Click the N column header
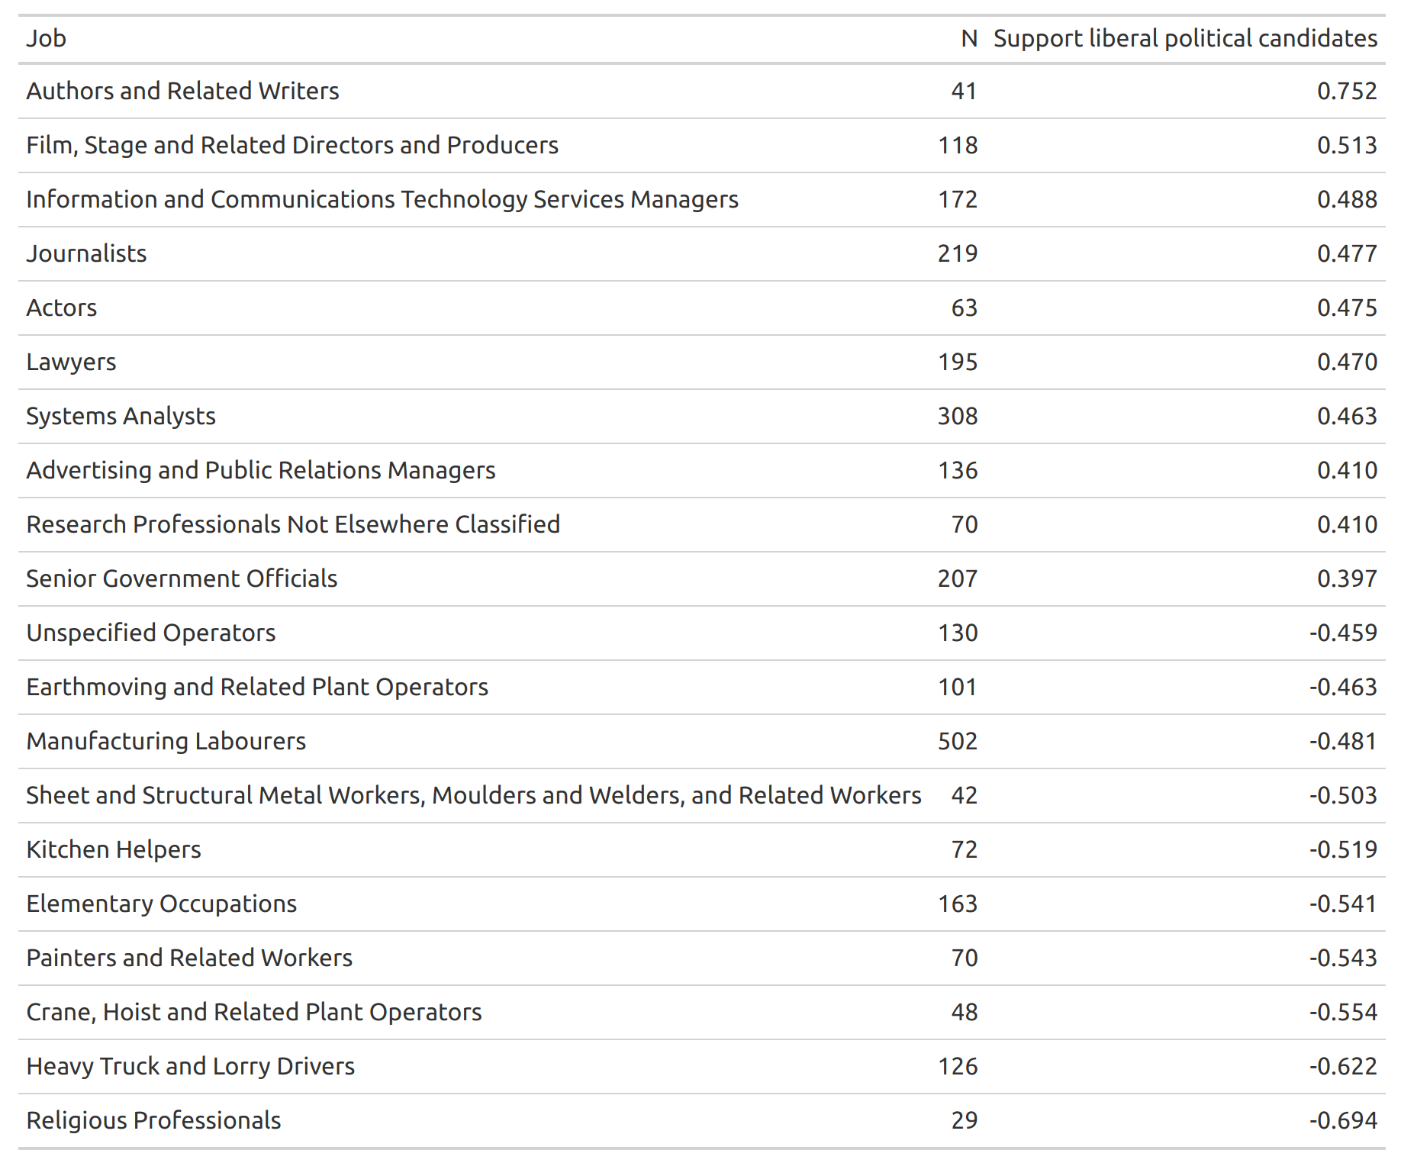This screenshot has width=1401, height=1163. (969, 38)
